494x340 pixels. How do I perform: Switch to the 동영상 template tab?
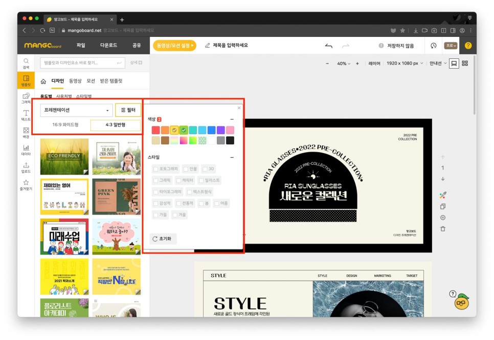pos(75,81)
